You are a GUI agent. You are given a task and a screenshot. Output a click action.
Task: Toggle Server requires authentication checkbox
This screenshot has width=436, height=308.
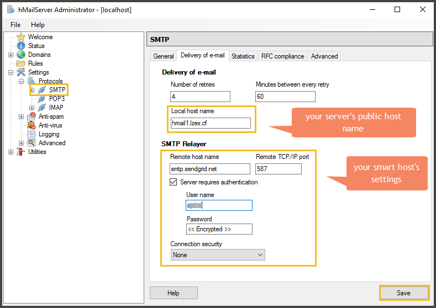[x=173, y=182]
